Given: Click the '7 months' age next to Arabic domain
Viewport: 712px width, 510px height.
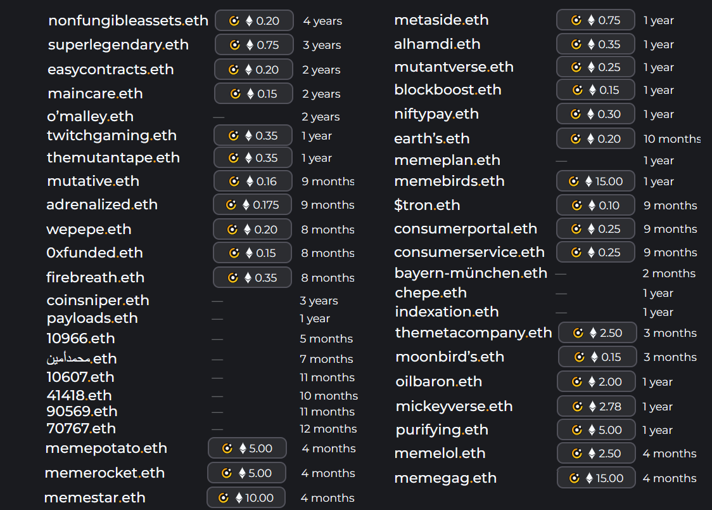Looking at the screenshot, I should pos(326,359).
